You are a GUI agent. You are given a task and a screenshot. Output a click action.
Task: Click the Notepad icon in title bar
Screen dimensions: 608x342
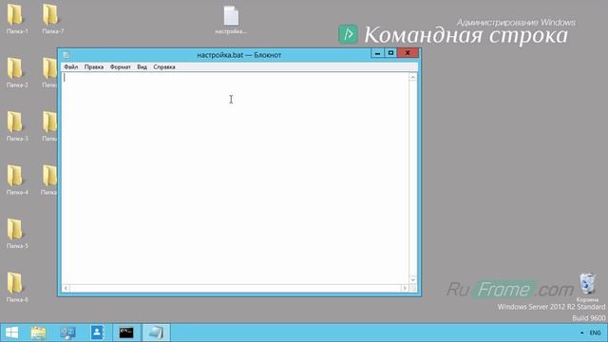pos(66,55)
